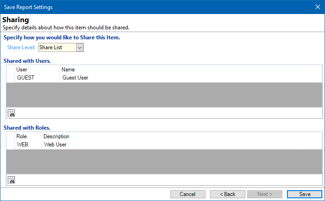Click the lookup icon under Shared with Roles
The width and height of the screenshot is (325, 201).
coord(11,180)
